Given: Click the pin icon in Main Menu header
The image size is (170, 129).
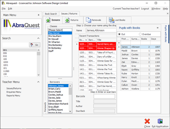Looking at the screenshot, I should click(x=38, y=15).
